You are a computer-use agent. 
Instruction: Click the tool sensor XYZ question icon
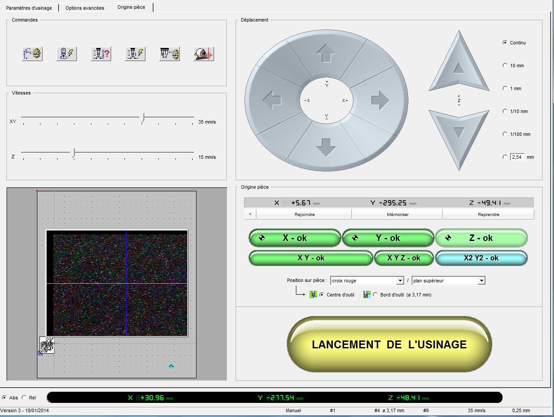[x=101, y=54]
